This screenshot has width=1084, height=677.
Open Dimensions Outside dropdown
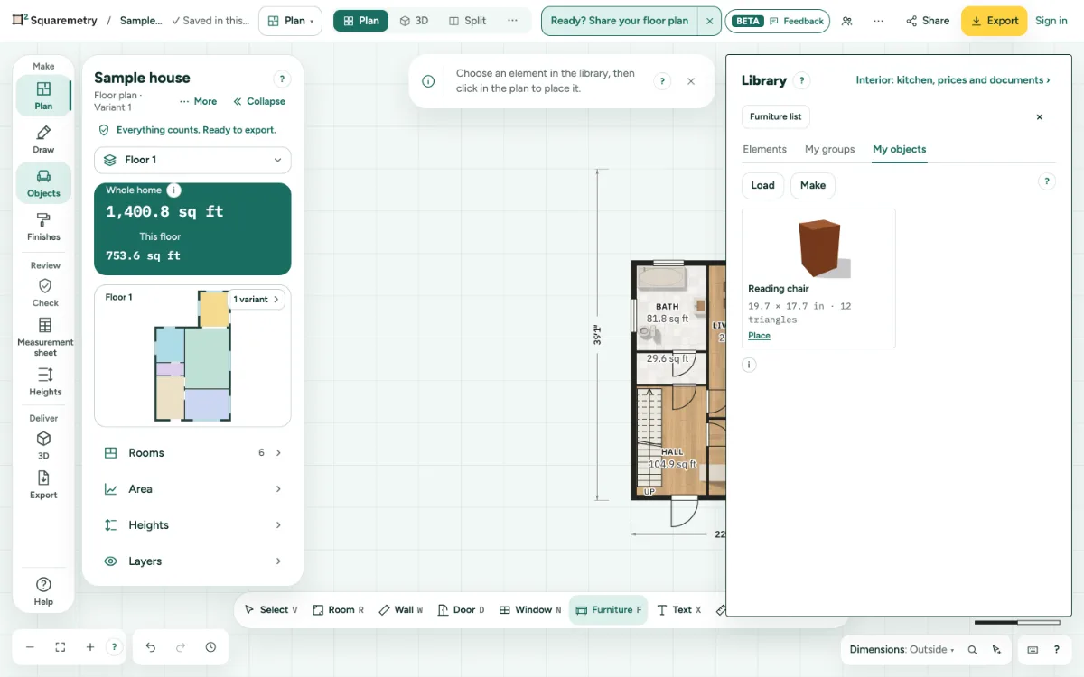click(x=902, y=650)
